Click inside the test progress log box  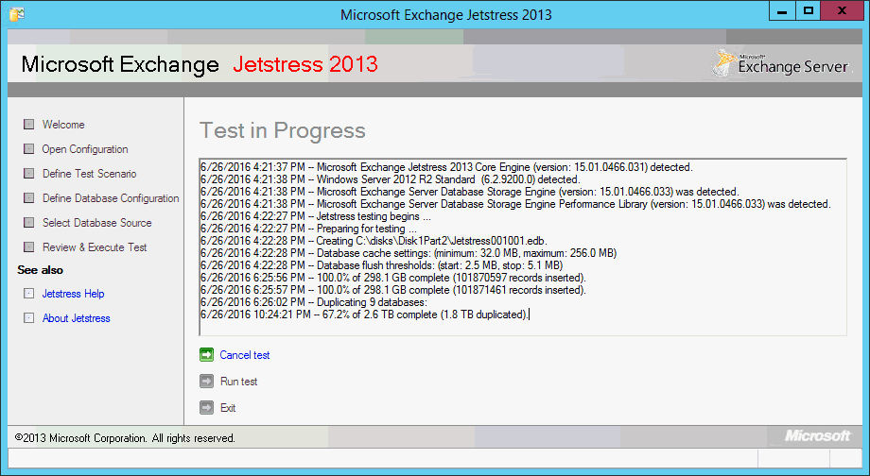(x=523, y=247)
